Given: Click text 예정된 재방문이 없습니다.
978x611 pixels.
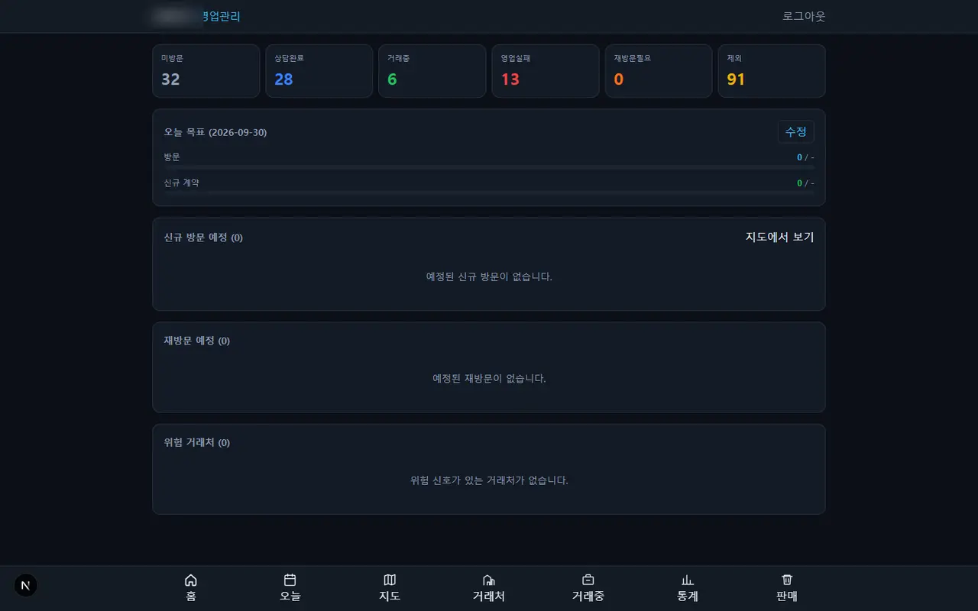Looking at the screenshot, I should coord(489,378).
